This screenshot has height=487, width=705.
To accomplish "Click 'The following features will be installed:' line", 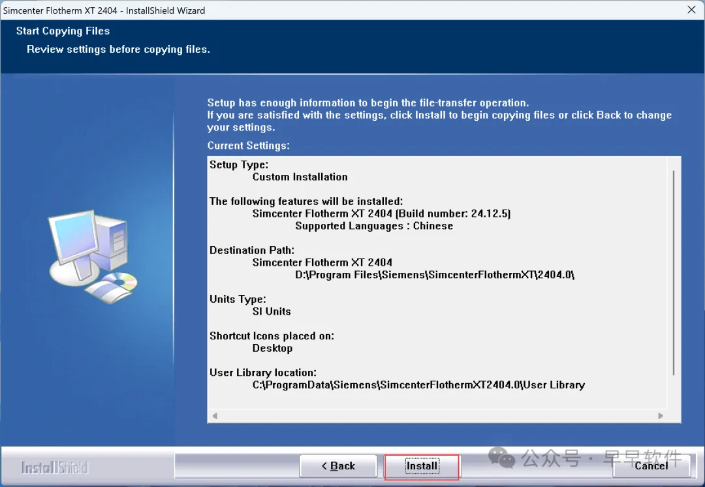I will [306, 202].
